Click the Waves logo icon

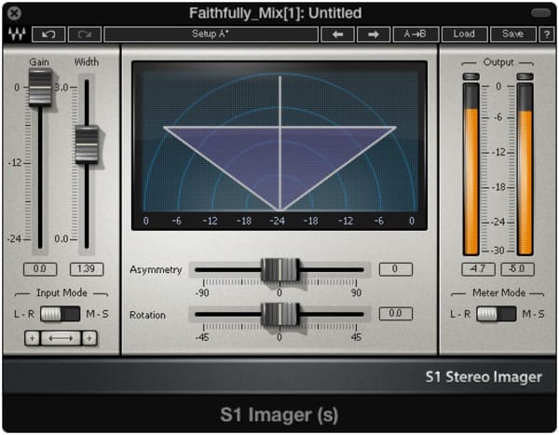[16, 34]
